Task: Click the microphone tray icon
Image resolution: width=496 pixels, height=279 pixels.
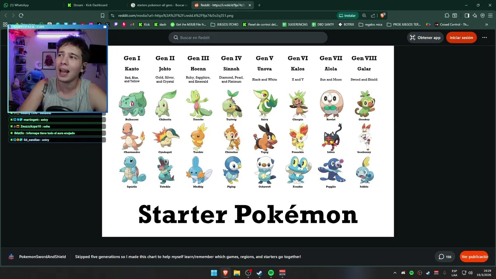Action: pos(444,273)
